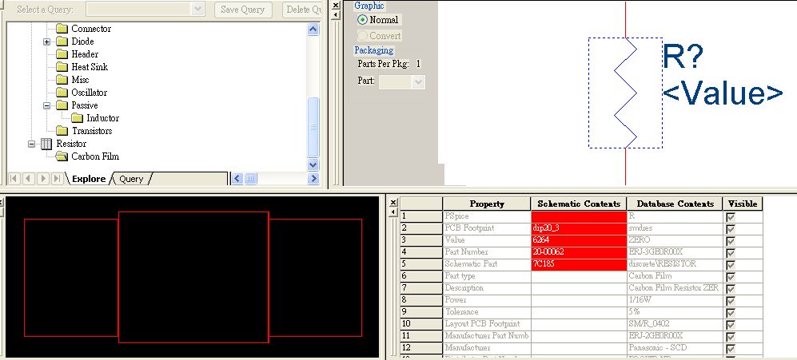Toggle Visible checkbox for Tolerance row

731,313
